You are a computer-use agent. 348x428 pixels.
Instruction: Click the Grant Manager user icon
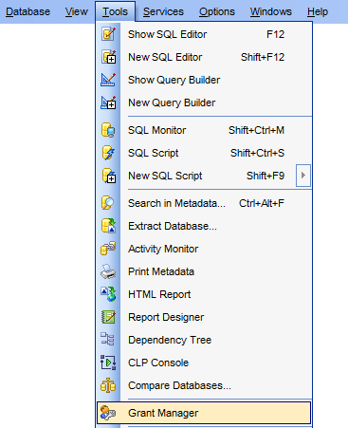(x=108, y=413)
